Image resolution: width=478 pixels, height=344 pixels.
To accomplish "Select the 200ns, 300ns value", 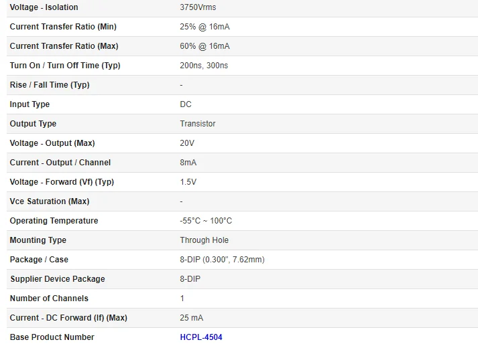I will [204, 66].
